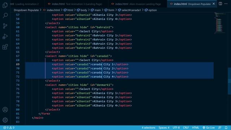
Task: Open the Accounts menu icon
Action: click(5, 109)
